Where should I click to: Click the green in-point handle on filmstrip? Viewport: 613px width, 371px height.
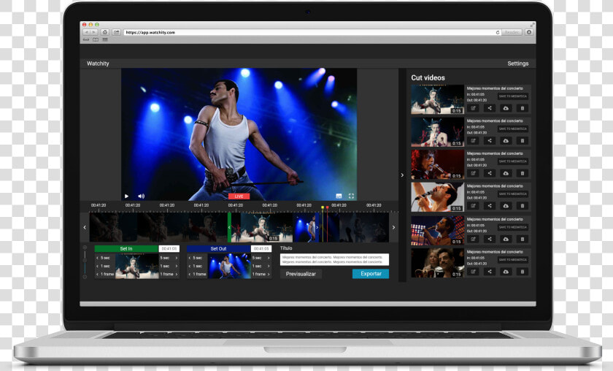pyautogui.click(x=229, y=227)
